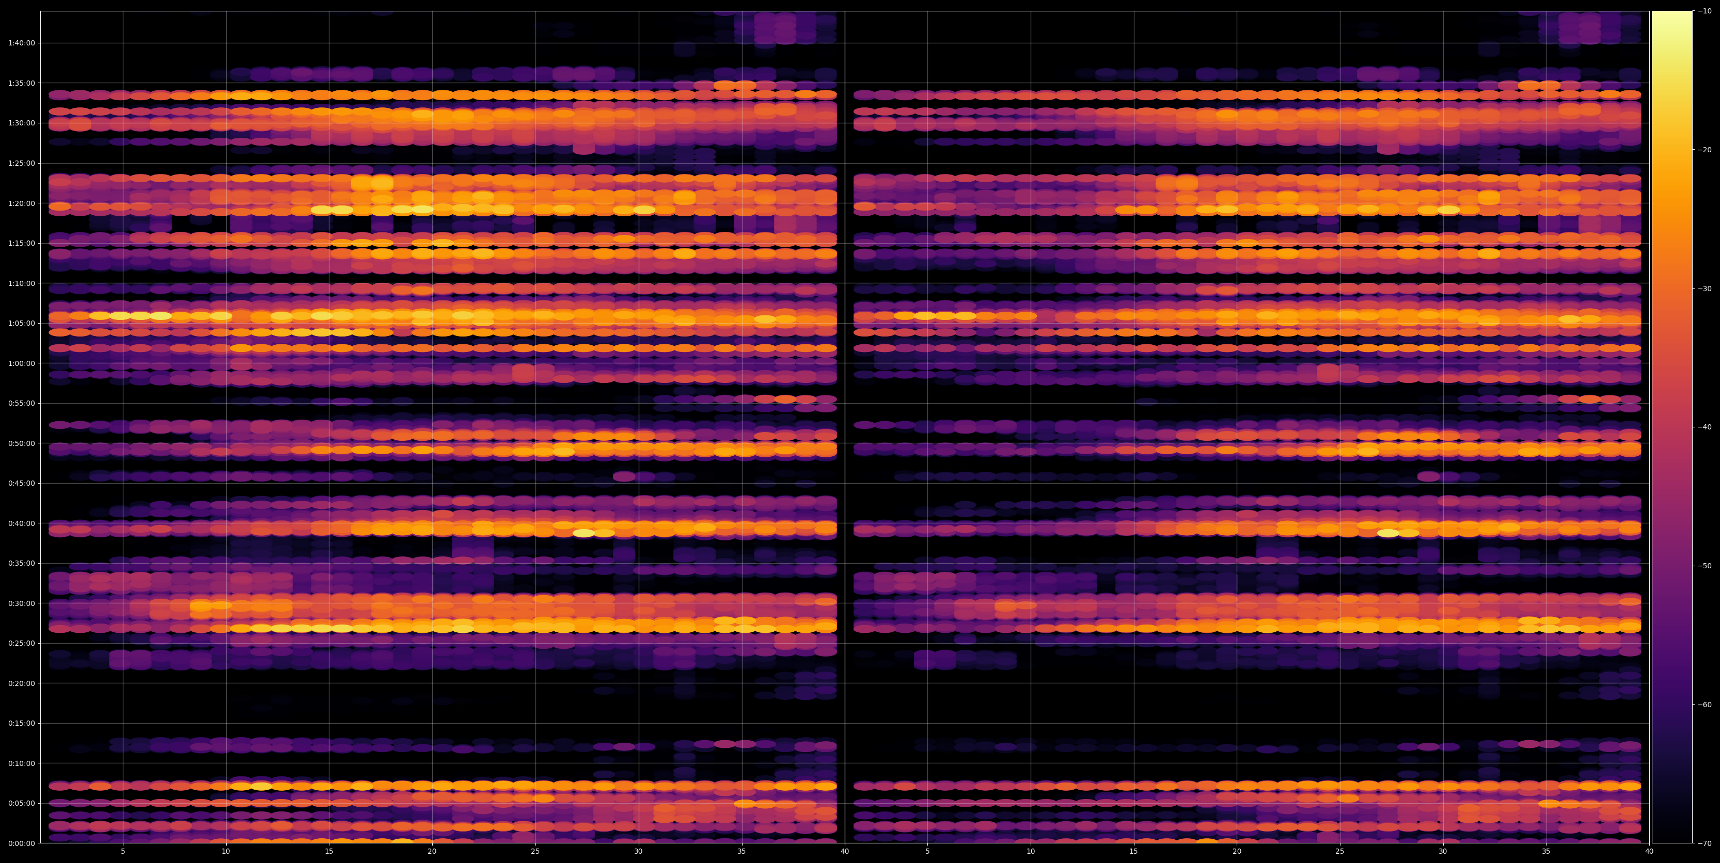The height and width of the screenshot is (863, 1720).
Task: Select x-axis label 10 under the right plot
Action: pyautogui.click(x=1030, y=852)
